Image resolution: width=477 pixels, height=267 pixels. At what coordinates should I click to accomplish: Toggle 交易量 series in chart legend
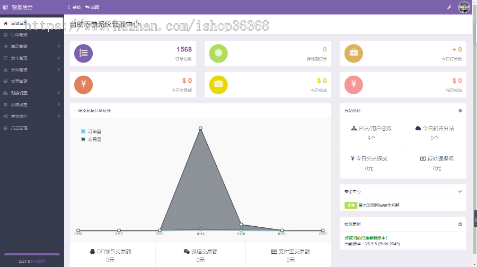pyautogui.click(x=91, y=139)
